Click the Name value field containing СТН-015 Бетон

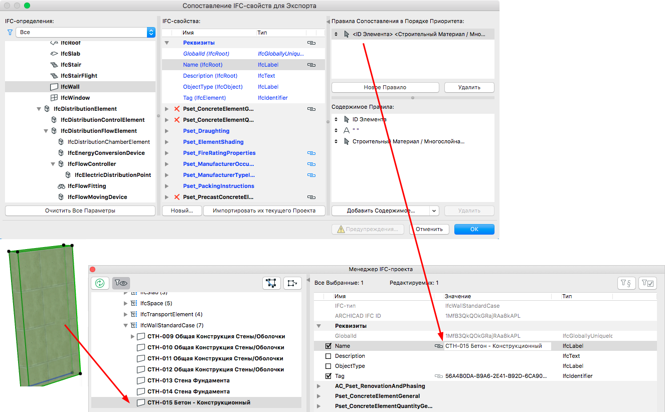pyautogui.click(x=497, y=346)
